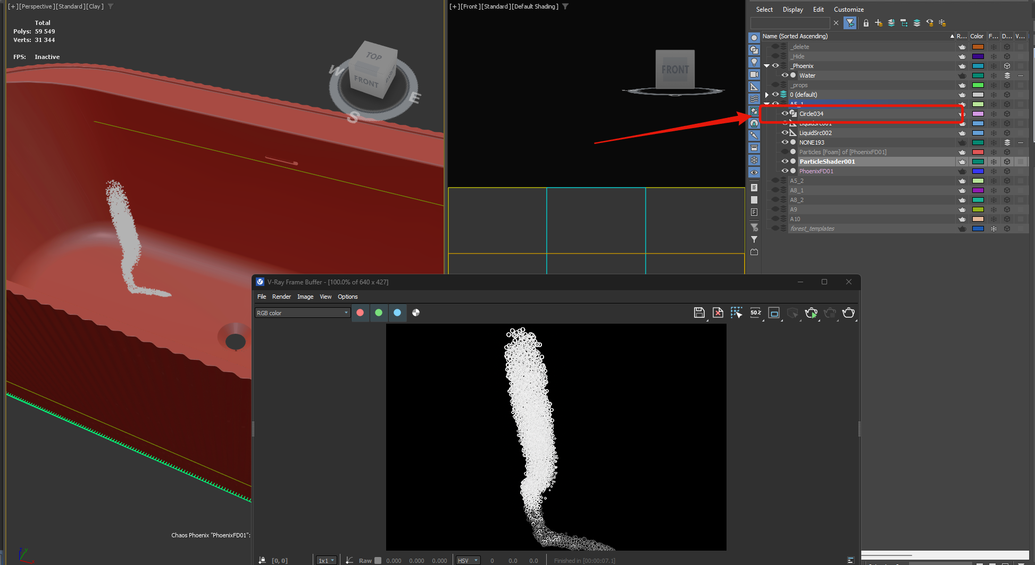Click the nested layers hierarchy icon
1035x565 pixels.
point(904,23)
